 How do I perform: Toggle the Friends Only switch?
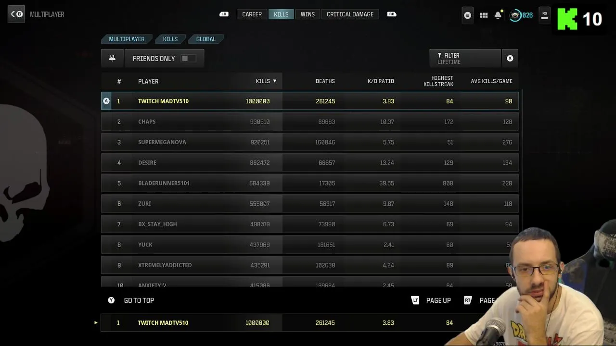pos(188,58)
